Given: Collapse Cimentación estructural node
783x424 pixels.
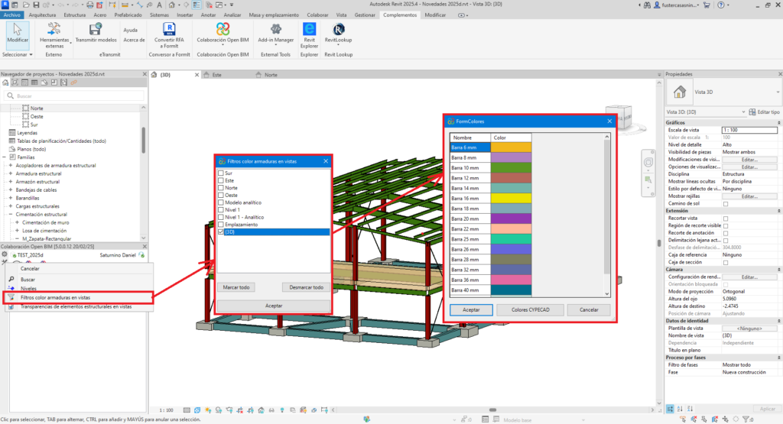Looking at the screenshot, I should (11, 215).
